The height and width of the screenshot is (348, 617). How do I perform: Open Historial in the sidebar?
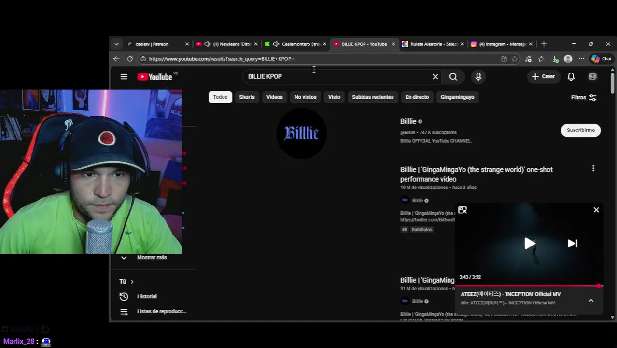[147, 296]
